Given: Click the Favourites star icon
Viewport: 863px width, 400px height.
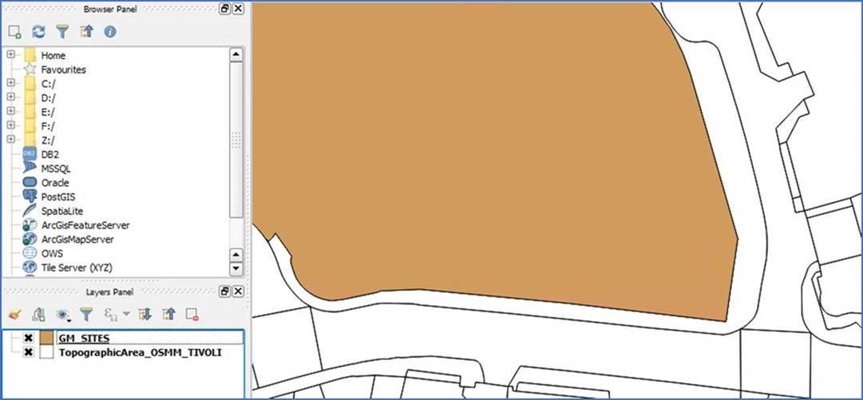Looking at the screenshot, I should click(30, 69).
